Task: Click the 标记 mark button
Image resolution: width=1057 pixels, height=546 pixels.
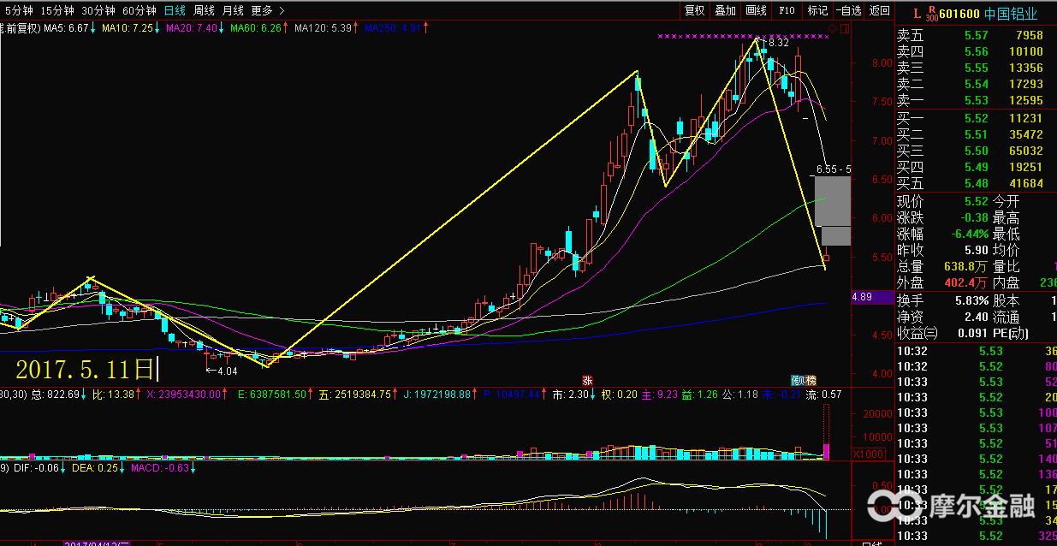Action: tap(817, 10)
